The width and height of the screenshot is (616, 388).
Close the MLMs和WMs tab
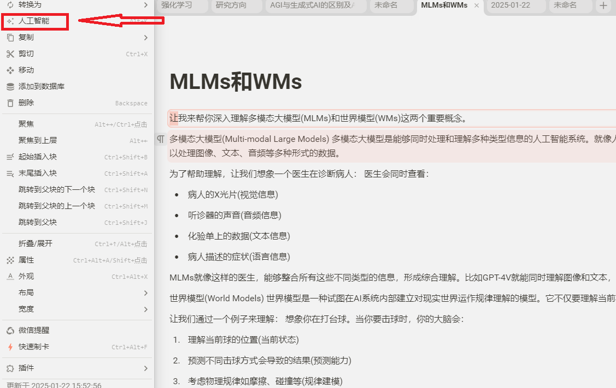pyautogui.click(x=477, y=5)
